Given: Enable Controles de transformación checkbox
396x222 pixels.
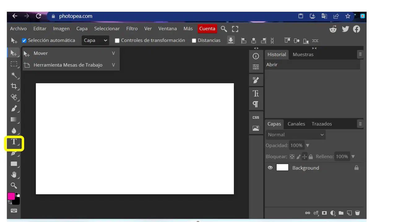Looking at the screenshot, I should (117, 40).
